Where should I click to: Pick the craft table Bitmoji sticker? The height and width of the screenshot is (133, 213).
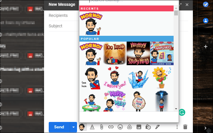[91, 102]
